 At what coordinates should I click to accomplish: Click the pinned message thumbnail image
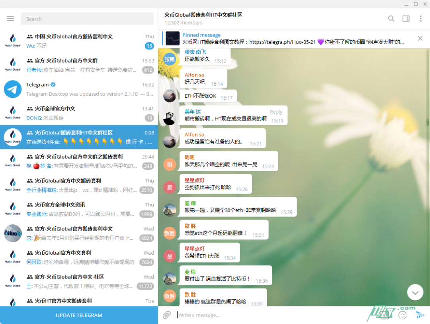(x=173, y=38)
